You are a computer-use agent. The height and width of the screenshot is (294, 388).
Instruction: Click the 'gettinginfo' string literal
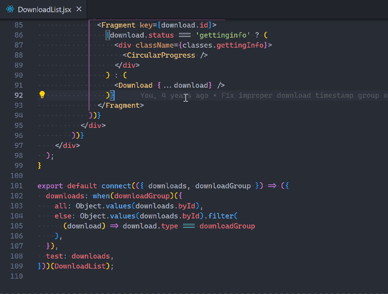point(223,35)
